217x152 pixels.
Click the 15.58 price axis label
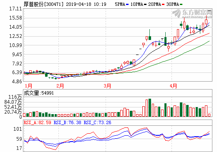(15, 18)
